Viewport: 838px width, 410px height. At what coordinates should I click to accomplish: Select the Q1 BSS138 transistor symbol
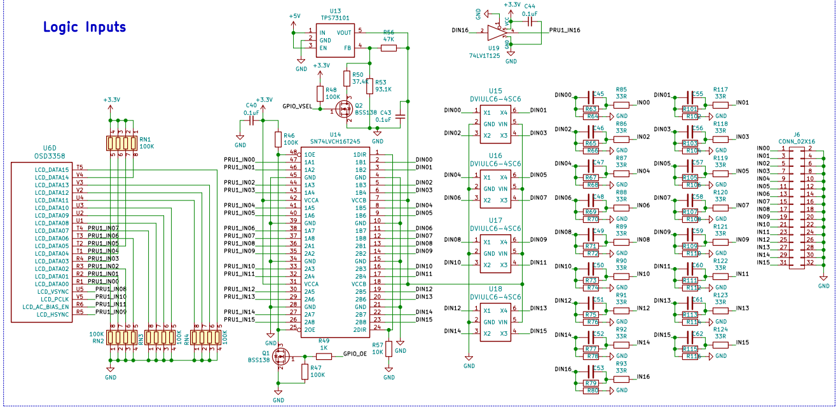click(280, 356)
